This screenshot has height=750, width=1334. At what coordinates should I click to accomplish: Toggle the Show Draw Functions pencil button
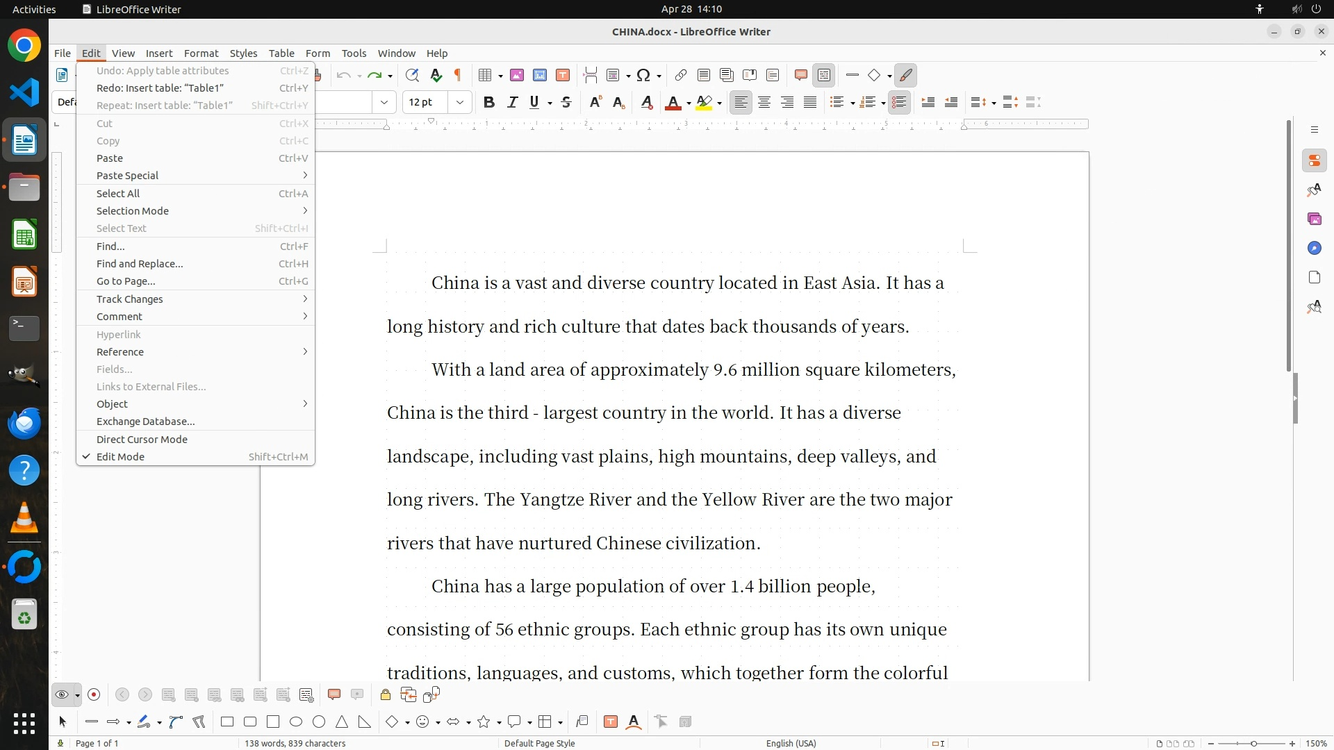pyautogui.click(x=905, y=75)
